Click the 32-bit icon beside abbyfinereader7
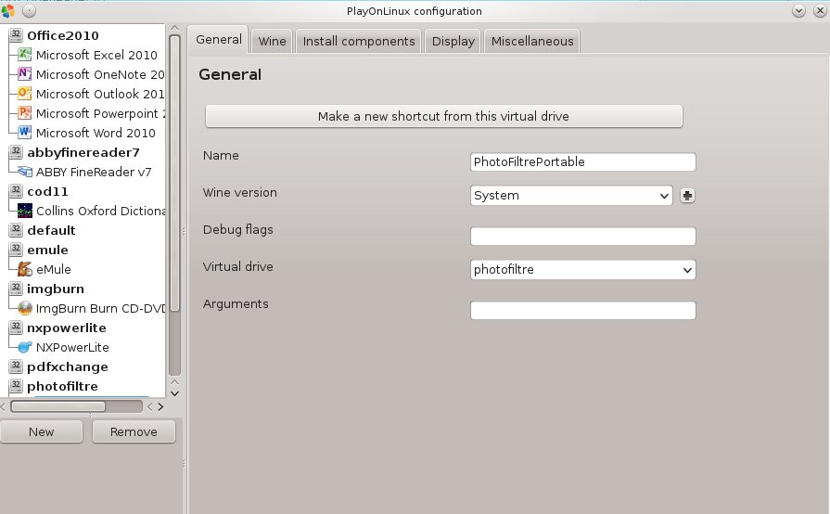This screenshot has width=830, height=514. pos(16,152)
